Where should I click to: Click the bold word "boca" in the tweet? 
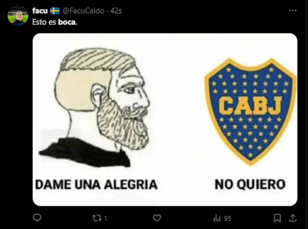pos(67,22)
